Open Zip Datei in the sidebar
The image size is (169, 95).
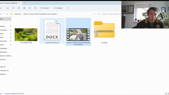(3, 59)
